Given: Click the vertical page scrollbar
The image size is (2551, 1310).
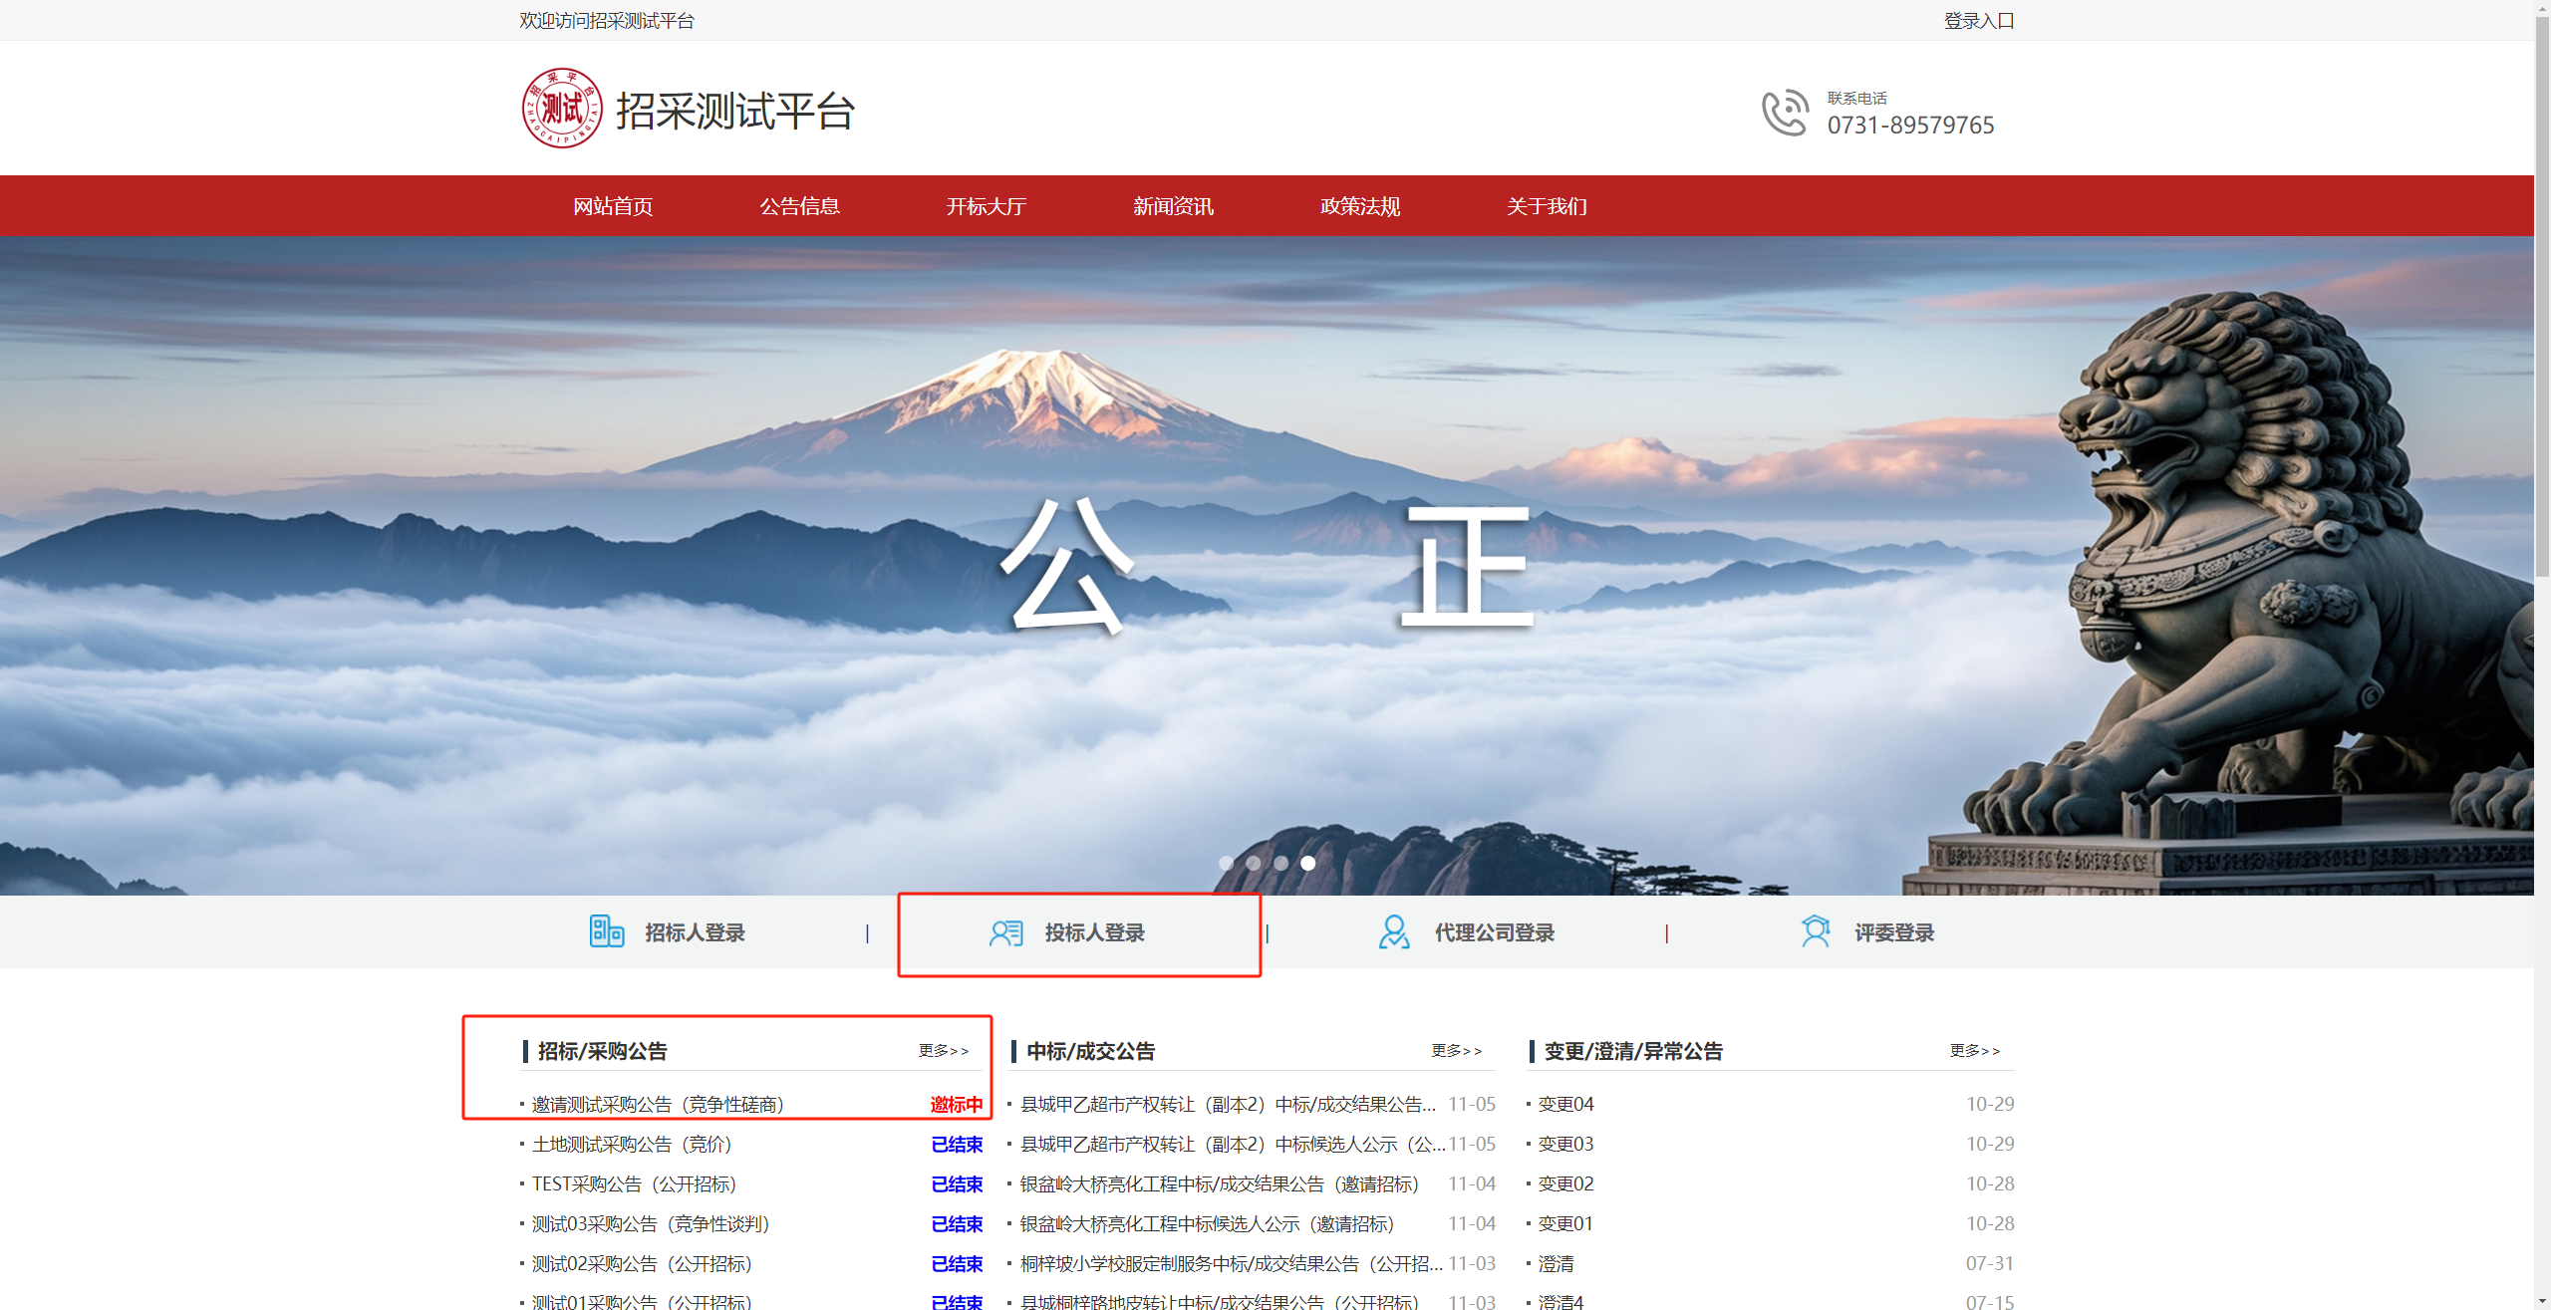Looking at the screenshot, I should click(2541, 299).
